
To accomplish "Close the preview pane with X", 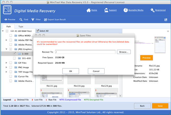I will tap(168, 31).
